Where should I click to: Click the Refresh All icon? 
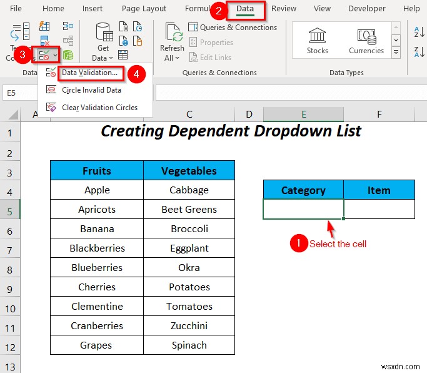tap(174, 32)
